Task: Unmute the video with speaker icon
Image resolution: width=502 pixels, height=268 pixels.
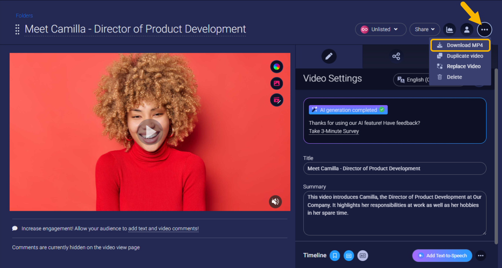Action: (275, 202)
